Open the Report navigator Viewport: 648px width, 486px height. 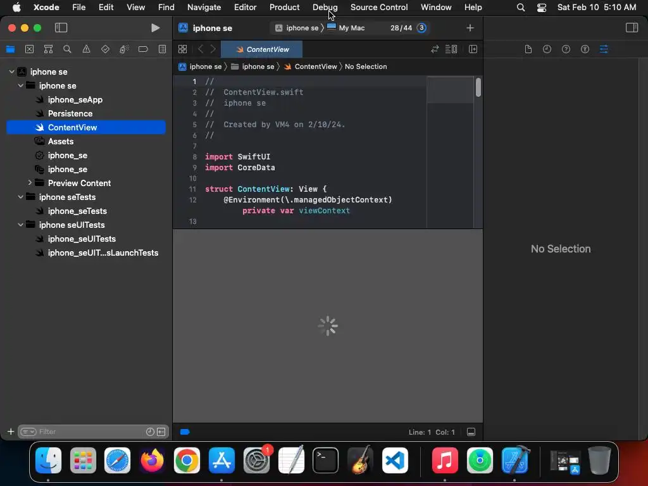(163, 49)
